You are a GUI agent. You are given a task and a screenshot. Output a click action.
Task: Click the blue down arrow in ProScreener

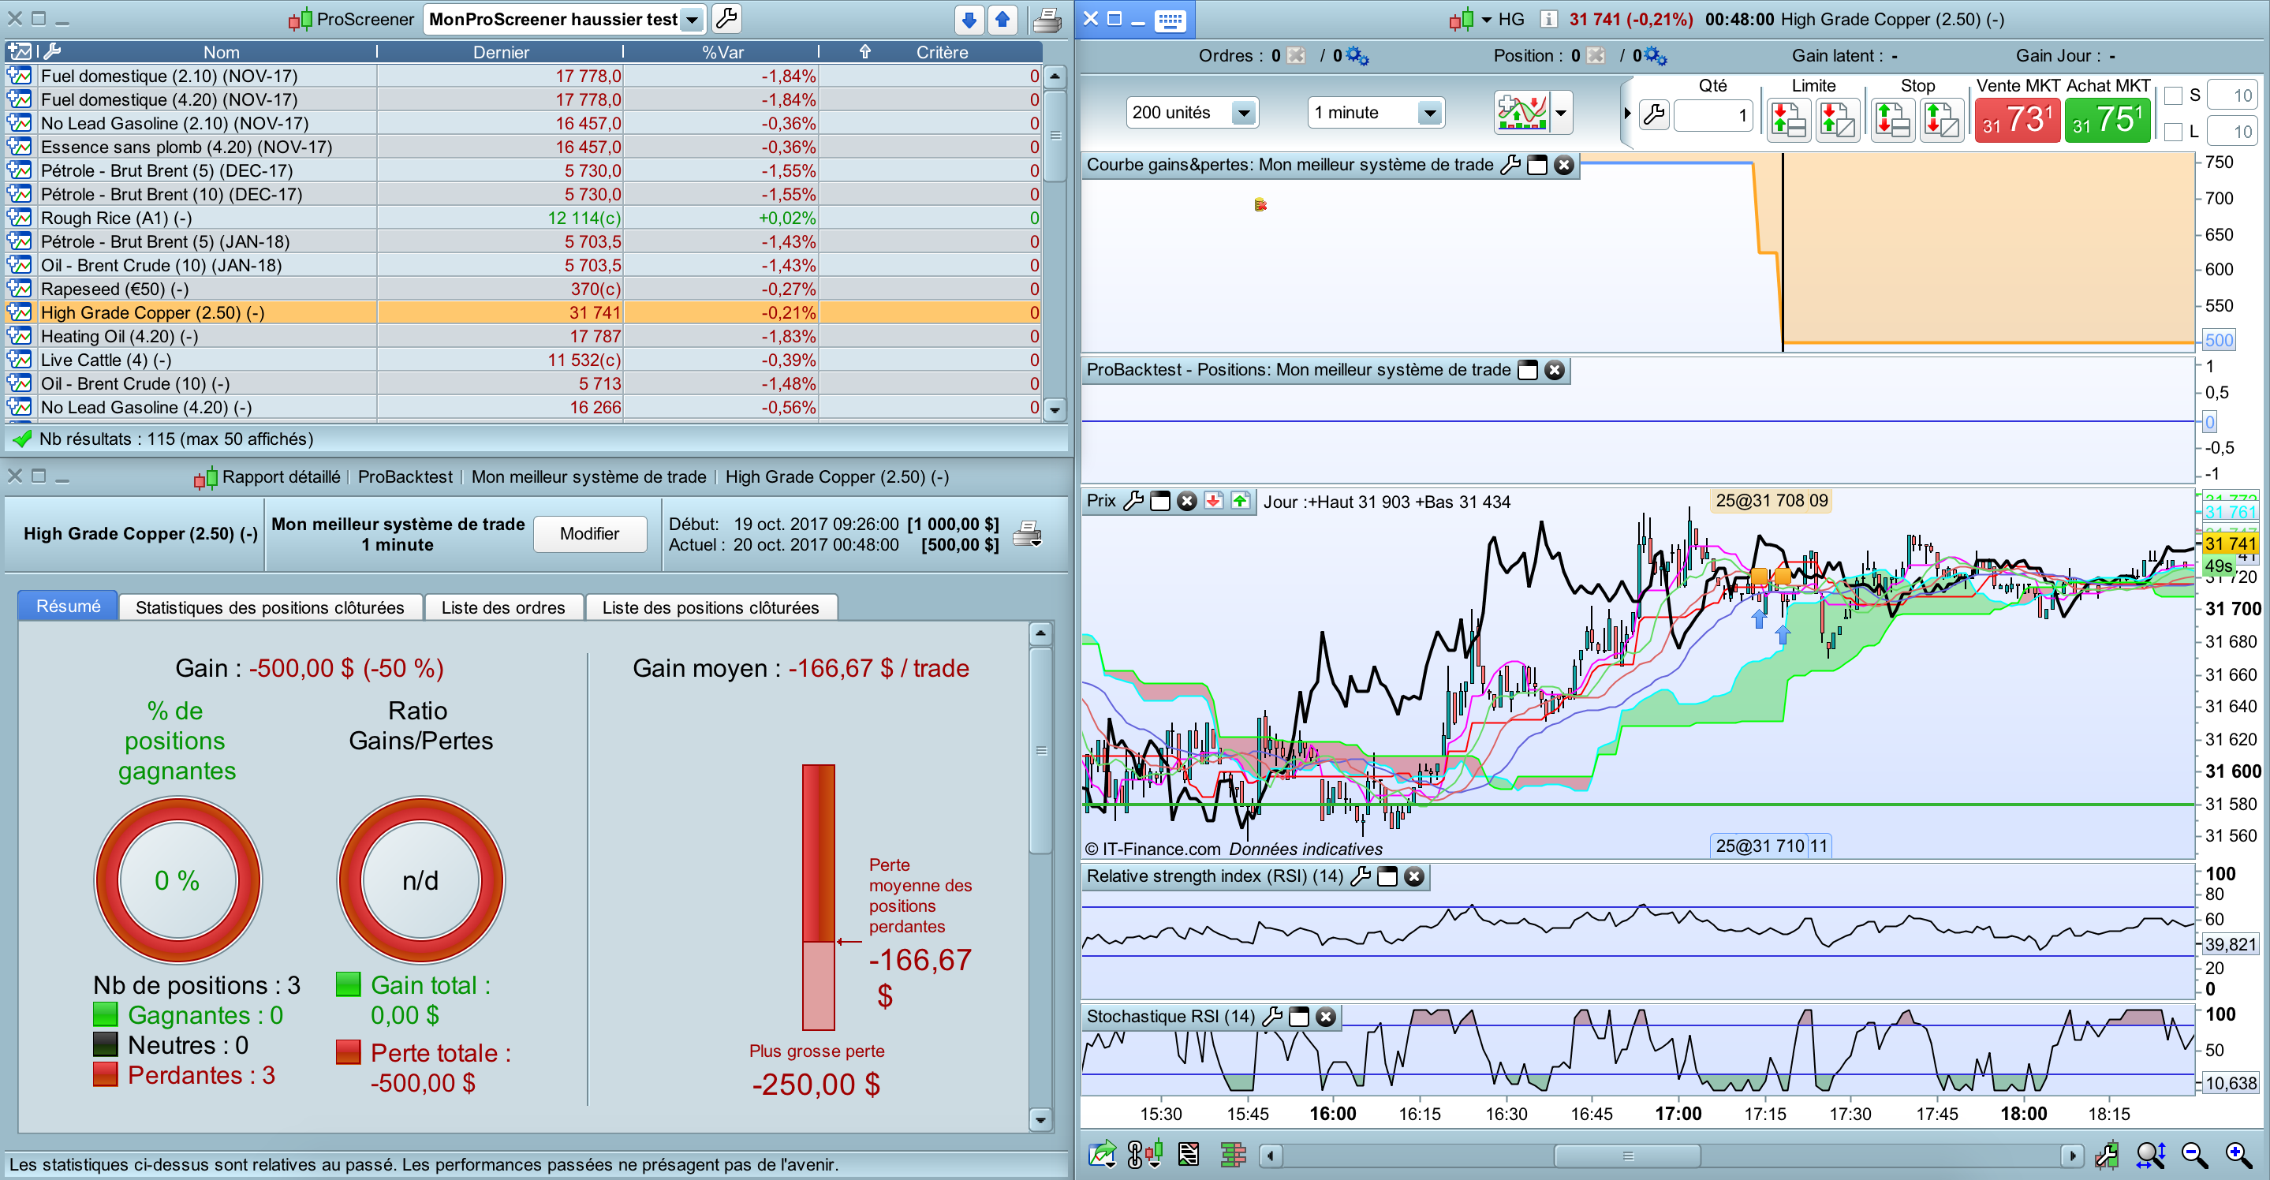[969, 20]
